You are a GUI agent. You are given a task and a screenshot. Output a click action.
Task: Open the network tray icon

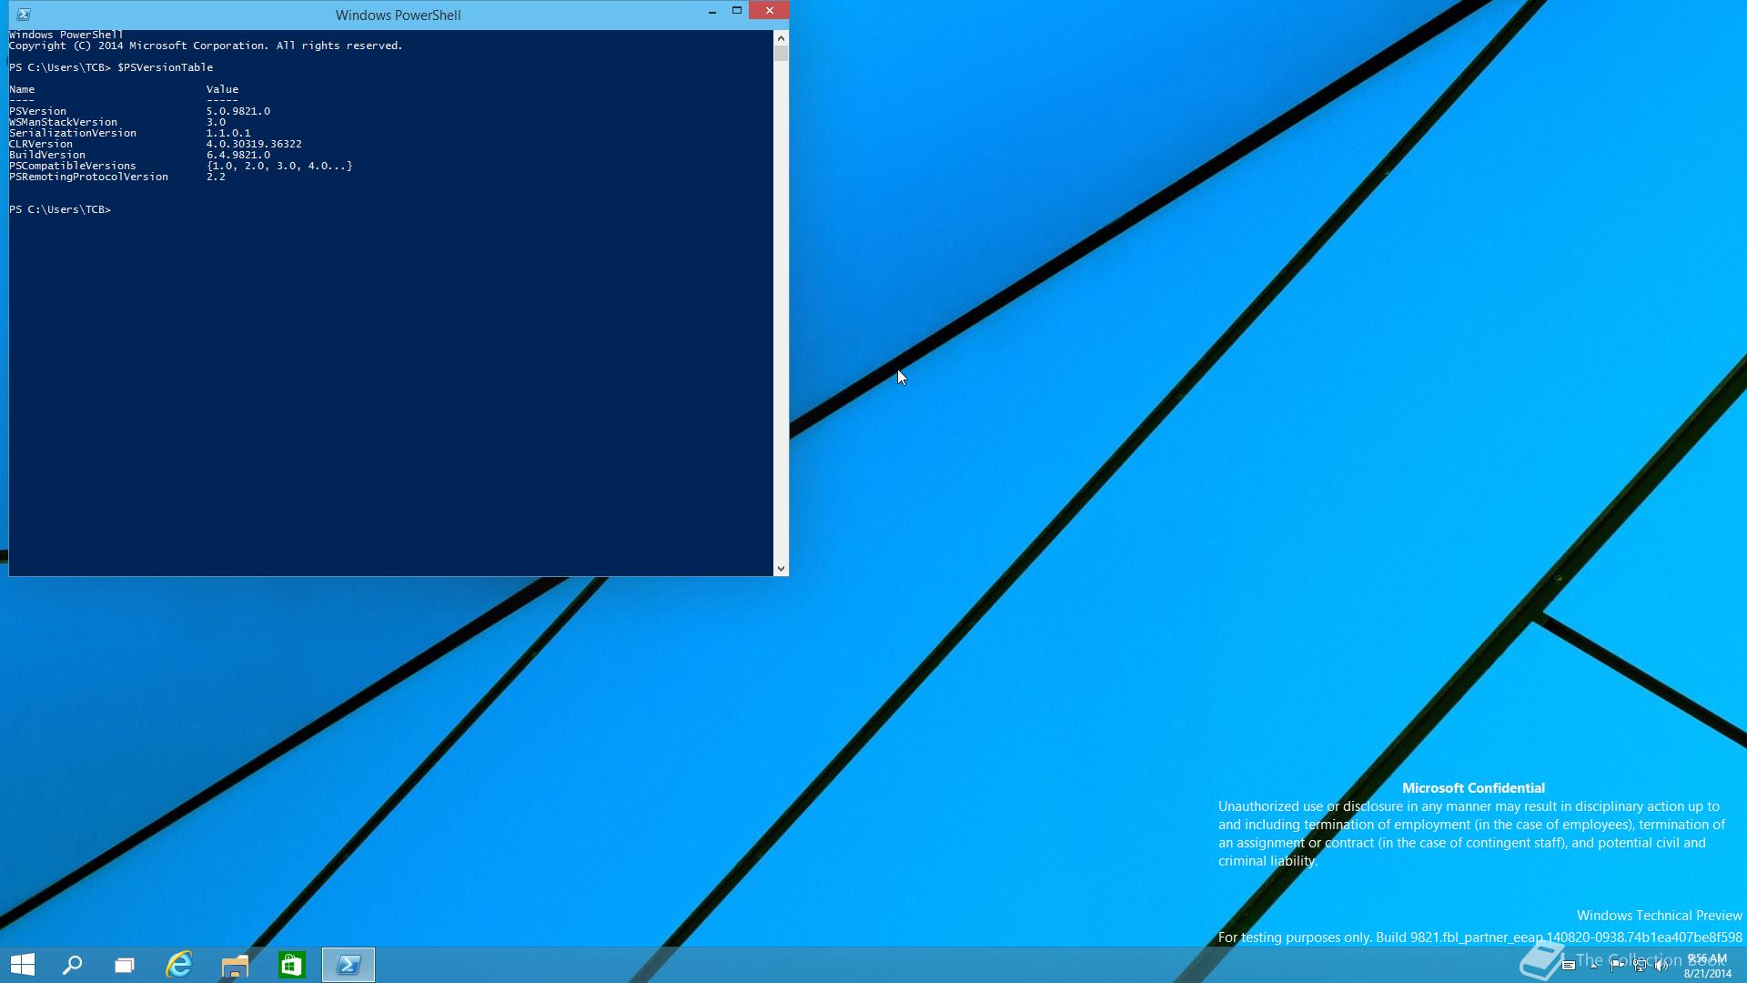(1641, 965)
